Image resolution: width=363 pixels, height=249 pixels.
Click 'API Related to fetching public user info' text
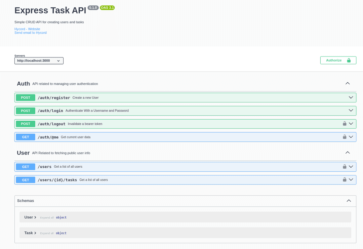[61, 153]
